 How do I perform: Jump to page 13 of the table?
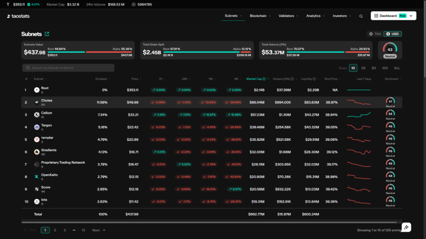83,230
